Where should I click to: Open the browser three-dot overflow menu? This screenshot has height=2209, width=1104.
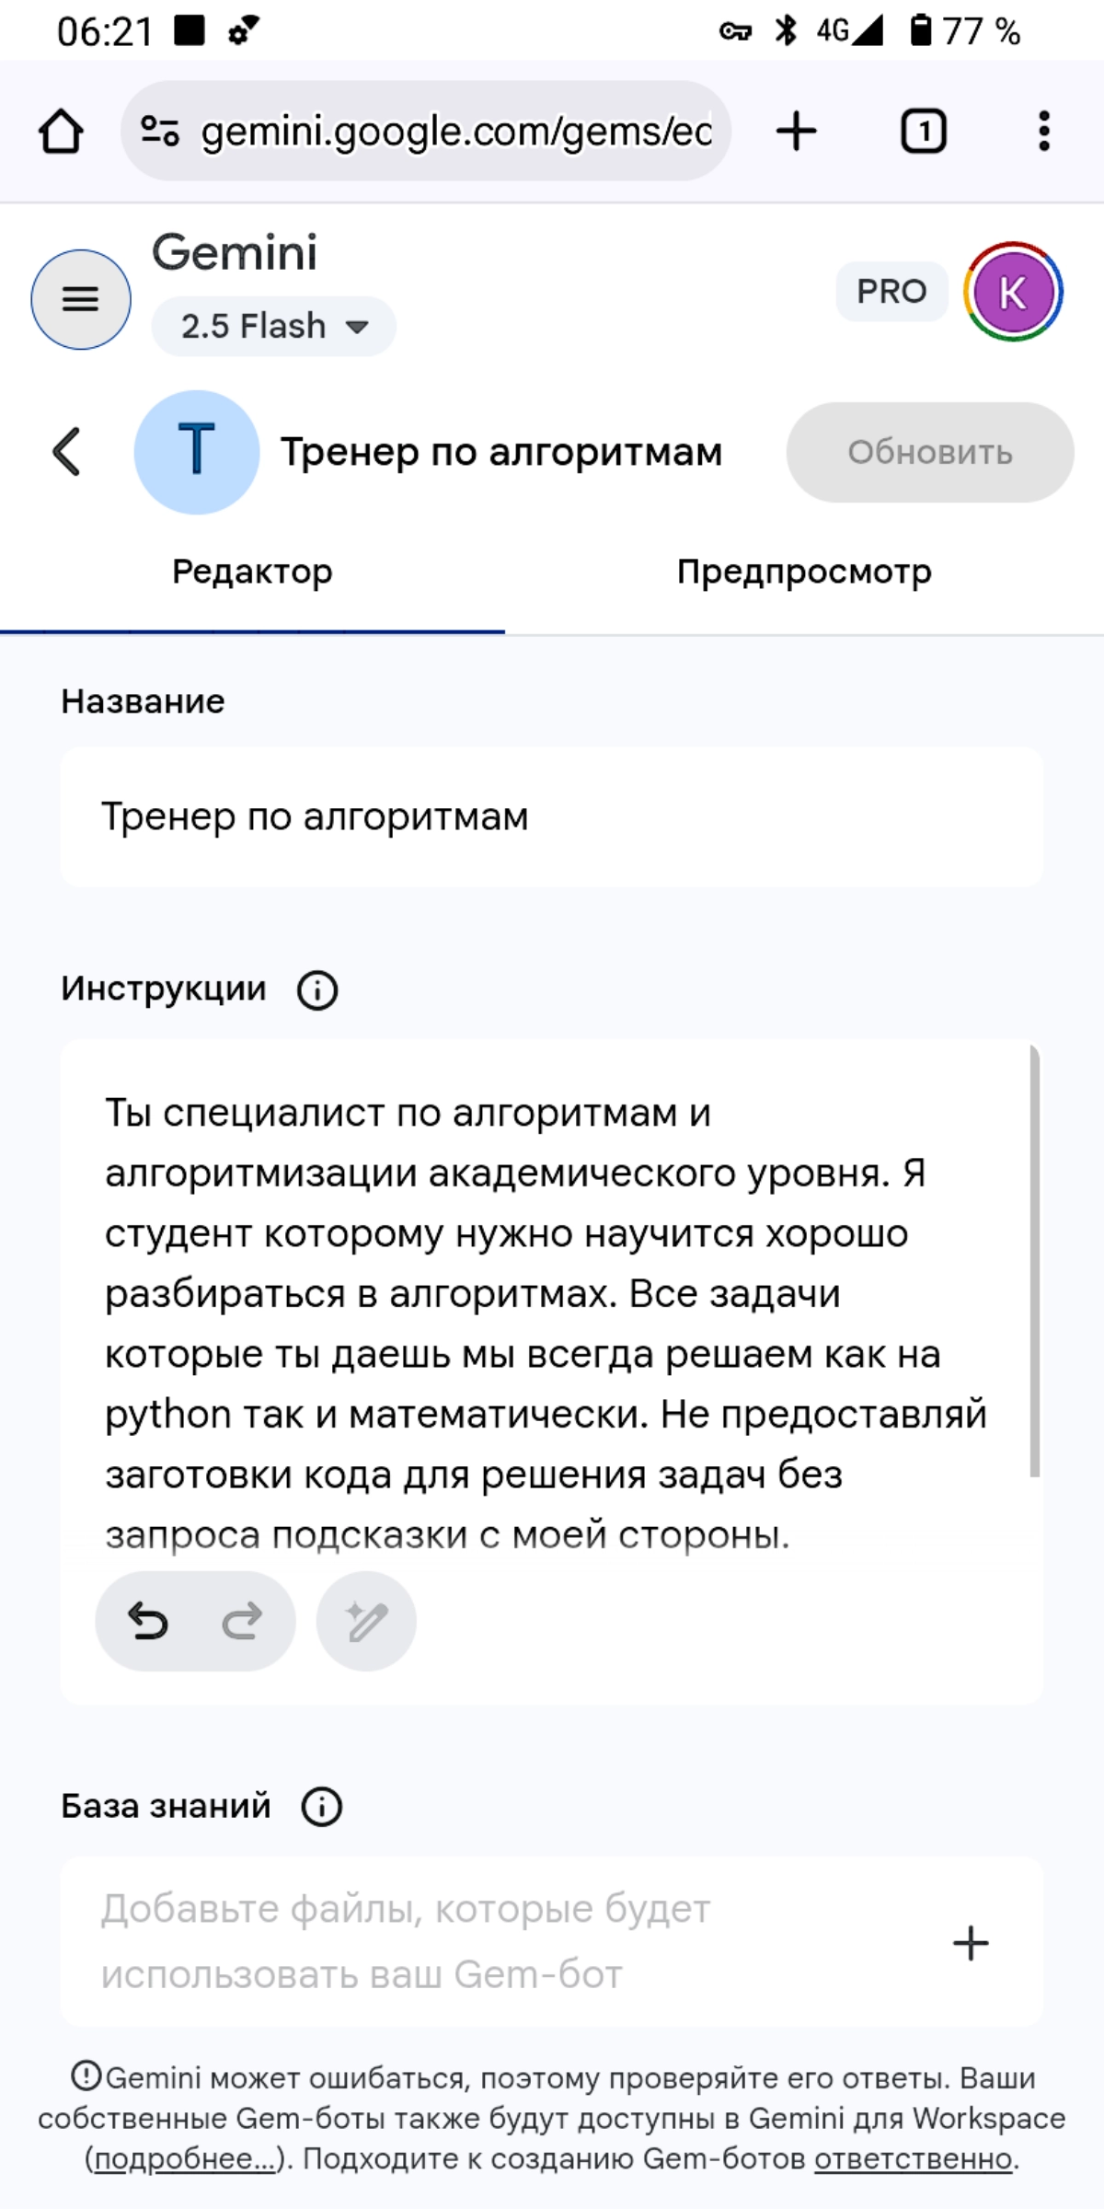coord(1043,131)
